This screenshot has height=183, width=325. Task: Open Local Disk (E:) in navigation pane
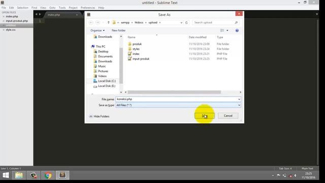(x=107, y=86)
